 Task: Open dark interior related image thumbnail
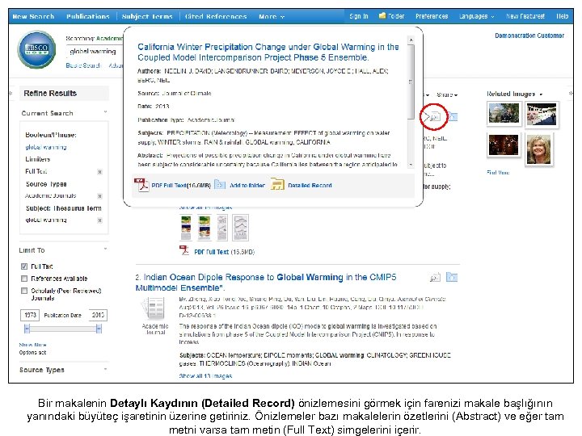coord(504,145)
